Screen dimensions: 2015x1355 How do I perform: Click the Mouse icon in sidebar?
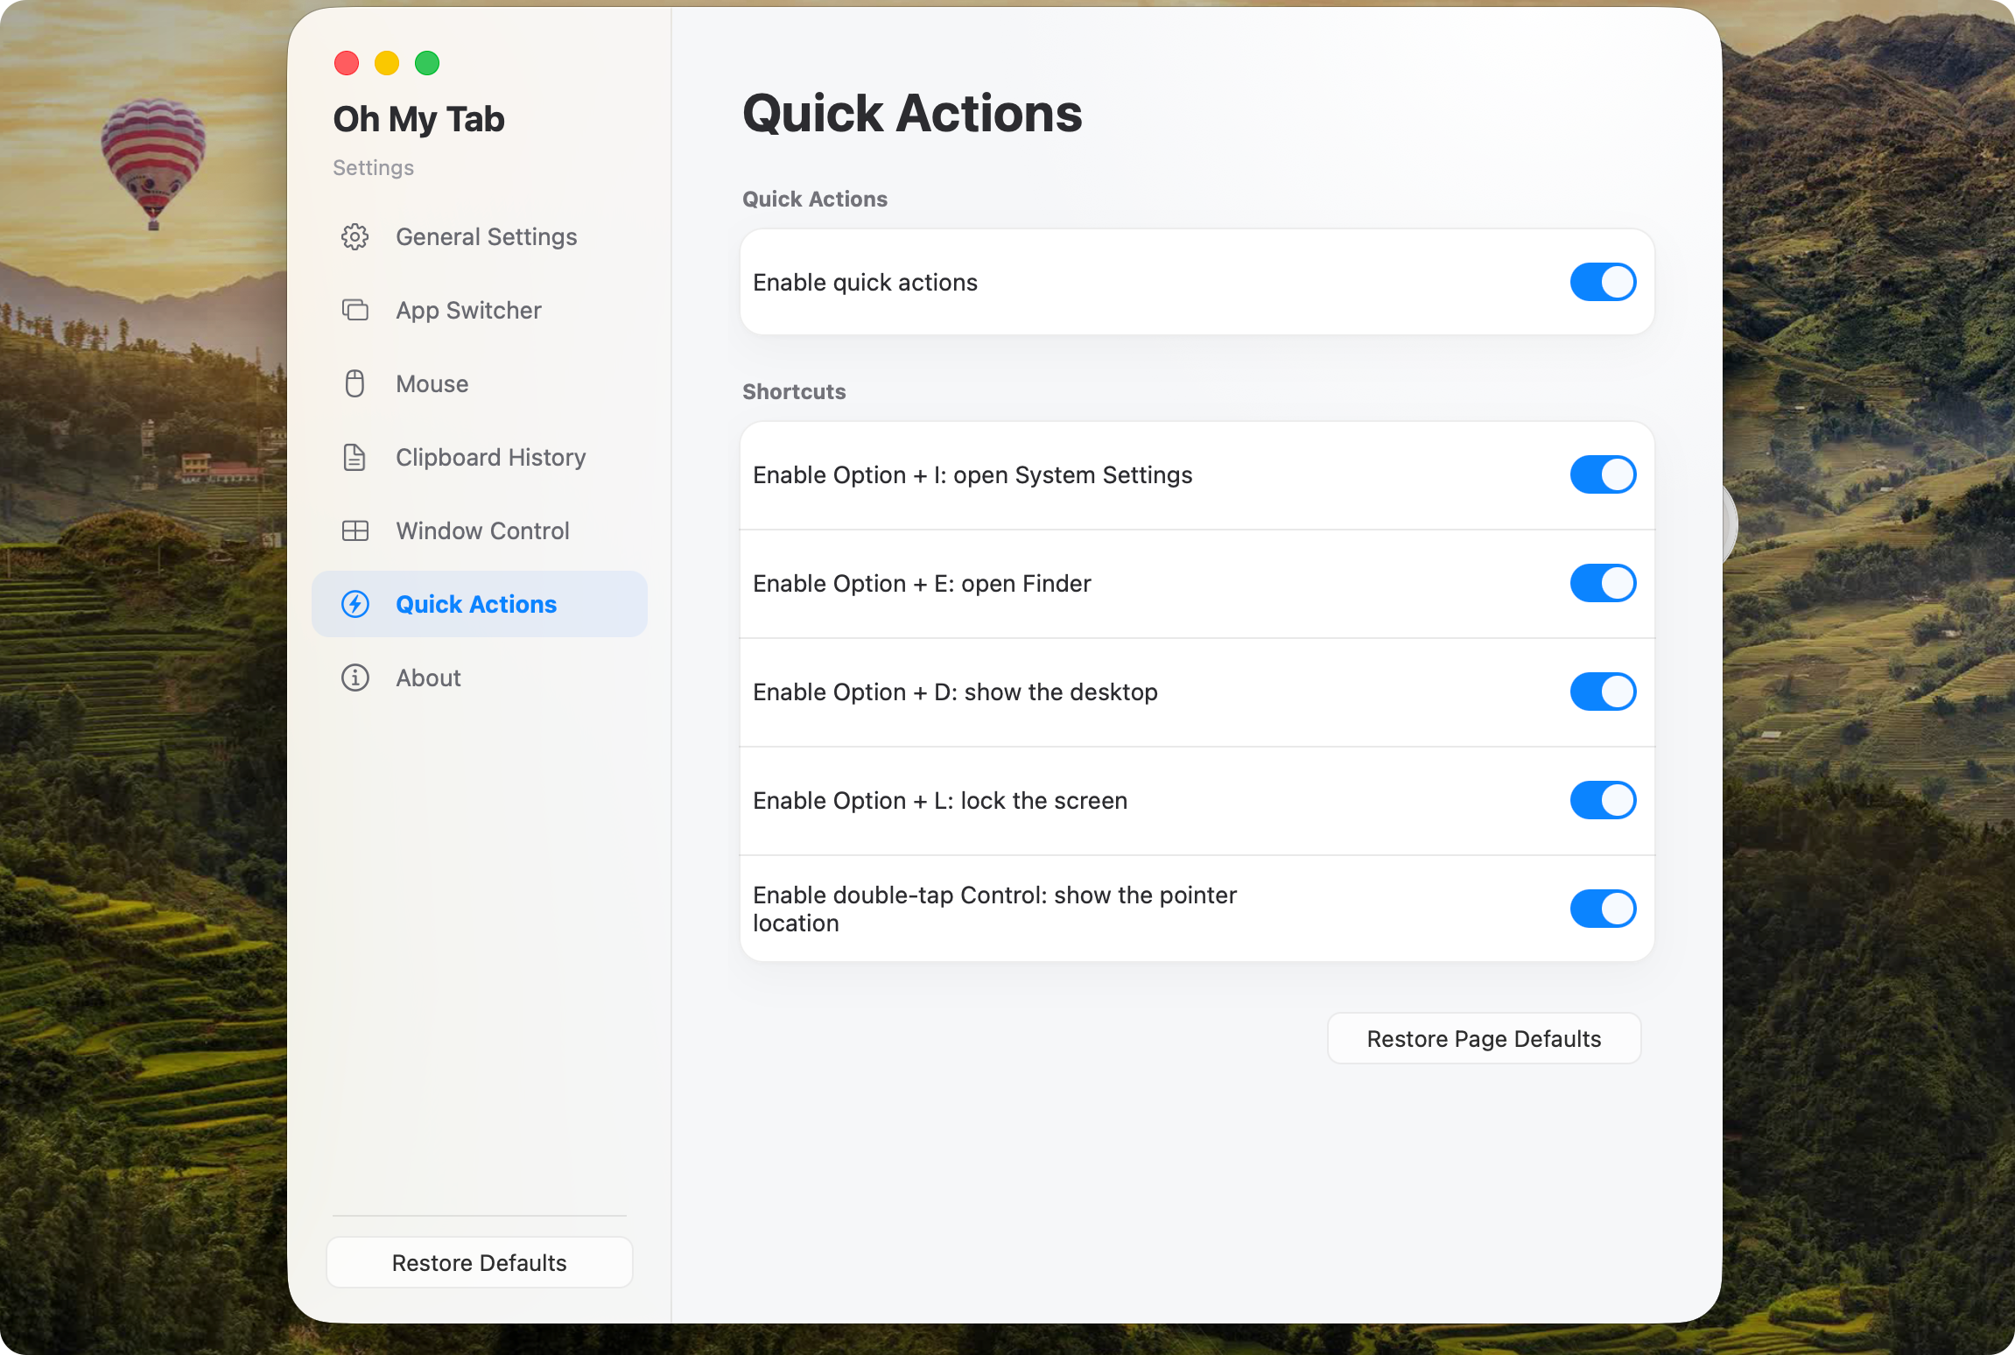(355, 384)
